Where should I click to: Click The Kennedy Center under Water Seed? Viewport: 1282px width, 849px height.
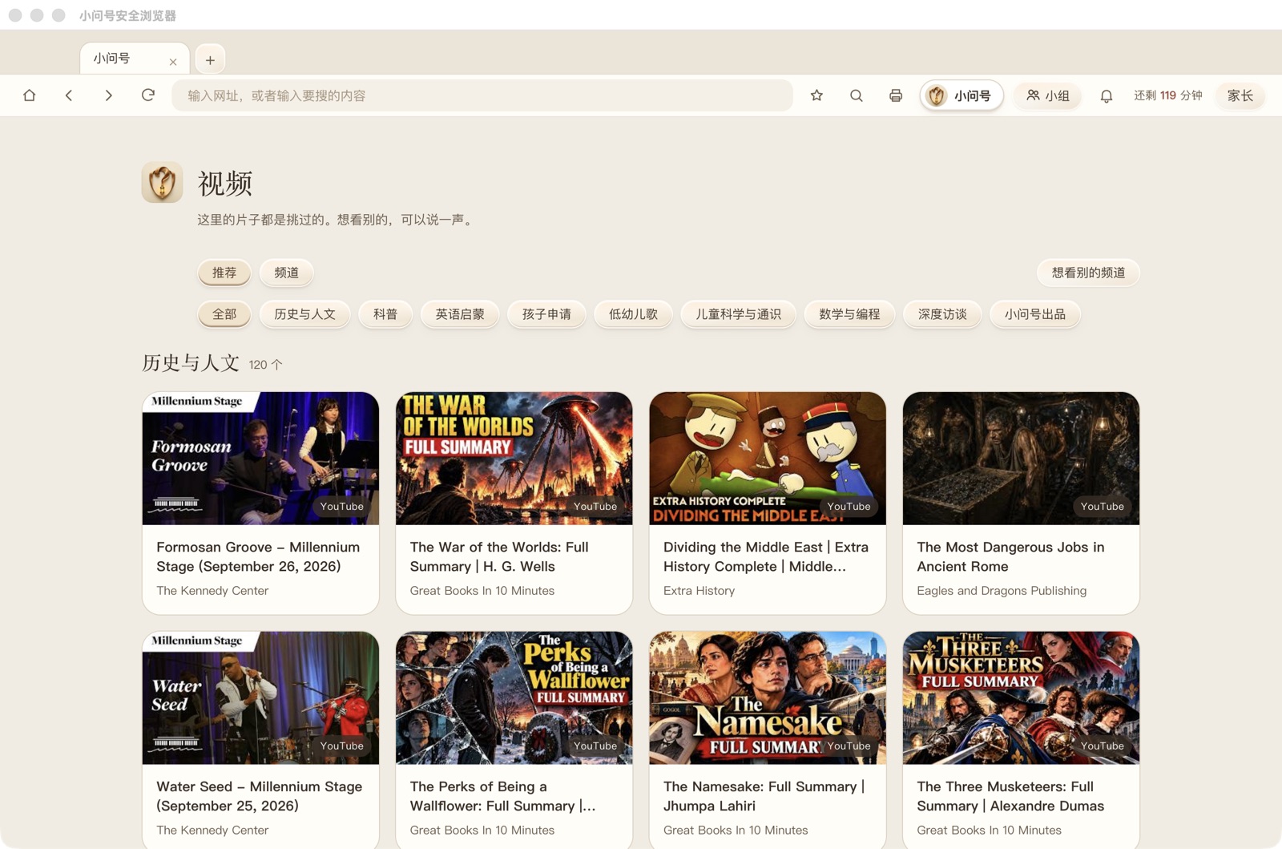click(x=212, y=831)
